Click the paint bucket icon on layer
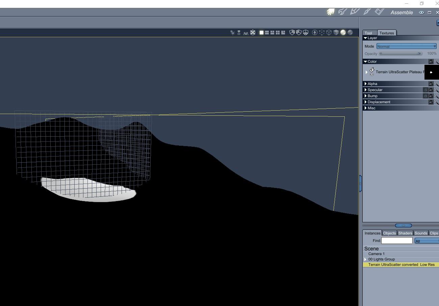The image size is (439, 306). tap(372, 70)
